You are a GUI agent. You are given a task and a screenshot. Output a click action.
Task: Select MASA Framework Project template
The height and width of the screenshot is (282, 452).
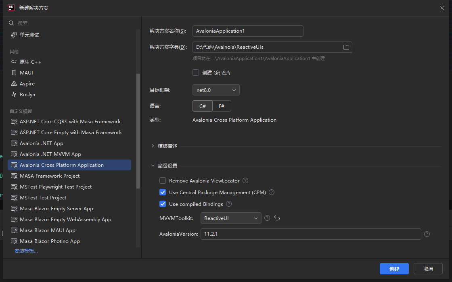(69, 176)
